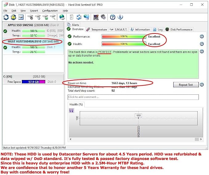Click green check icon beside HGST disk health
Image resolution: width=209 pixels, height=175 pixels.
[5, 47]
